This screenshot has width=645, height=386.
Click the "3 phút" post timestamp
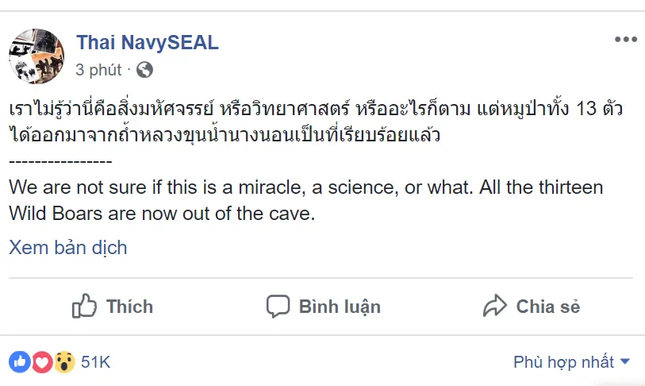coord(99,70)
